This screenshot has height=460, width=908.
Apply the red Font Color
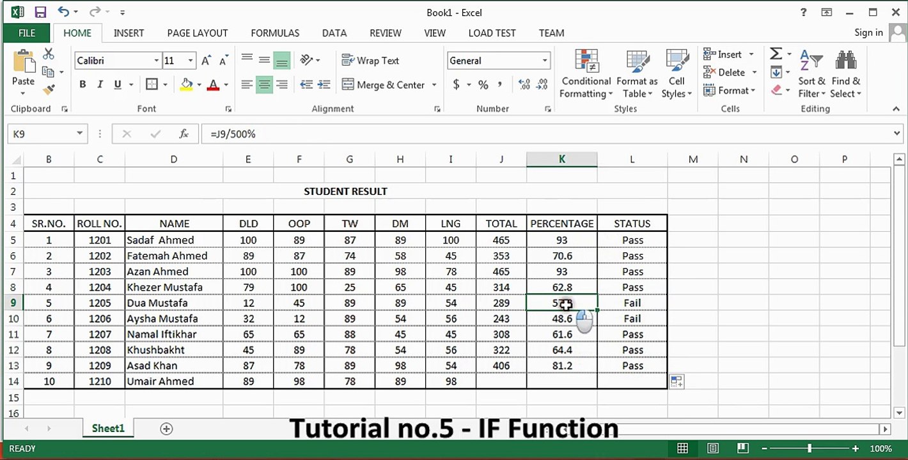(x=213, y=84)
